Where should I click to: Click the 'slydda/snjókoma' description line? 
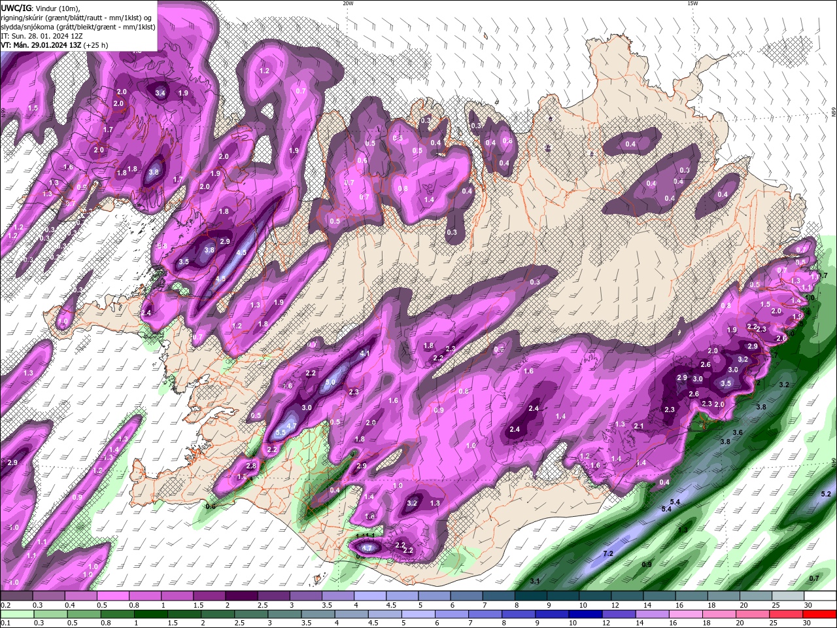click(x=78, y=27)
